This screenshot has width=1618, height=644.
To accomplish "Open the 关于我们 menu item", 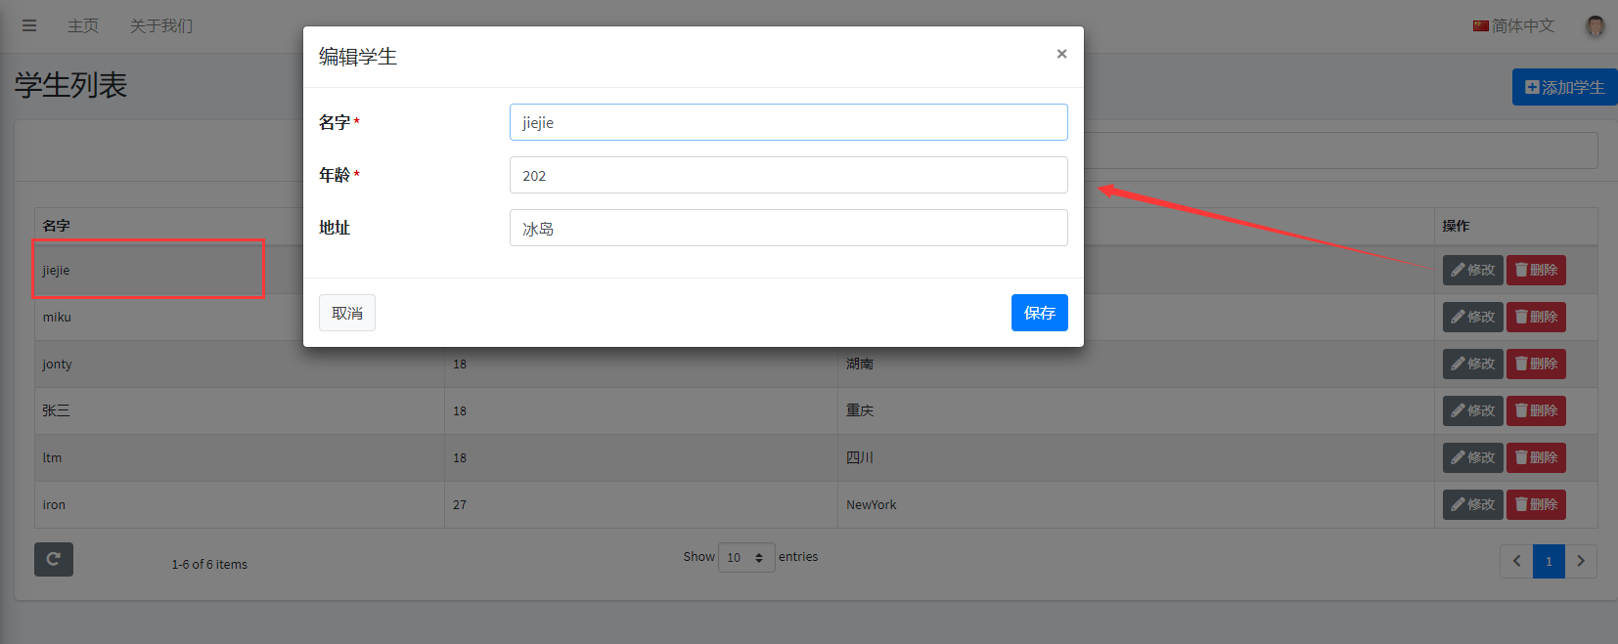I will (x=161, y=25).
